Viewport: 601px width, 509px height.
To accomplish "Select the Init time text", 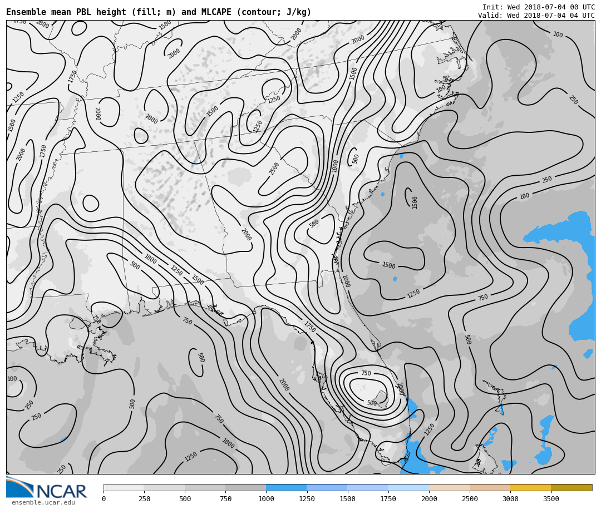I will [538, 7].
